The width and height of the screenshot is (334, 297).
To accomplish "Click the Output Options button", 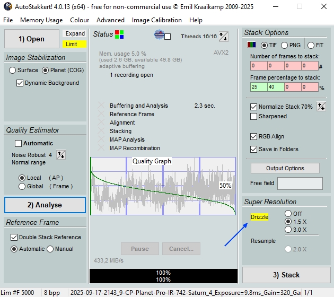I will [x=285, y=168].
